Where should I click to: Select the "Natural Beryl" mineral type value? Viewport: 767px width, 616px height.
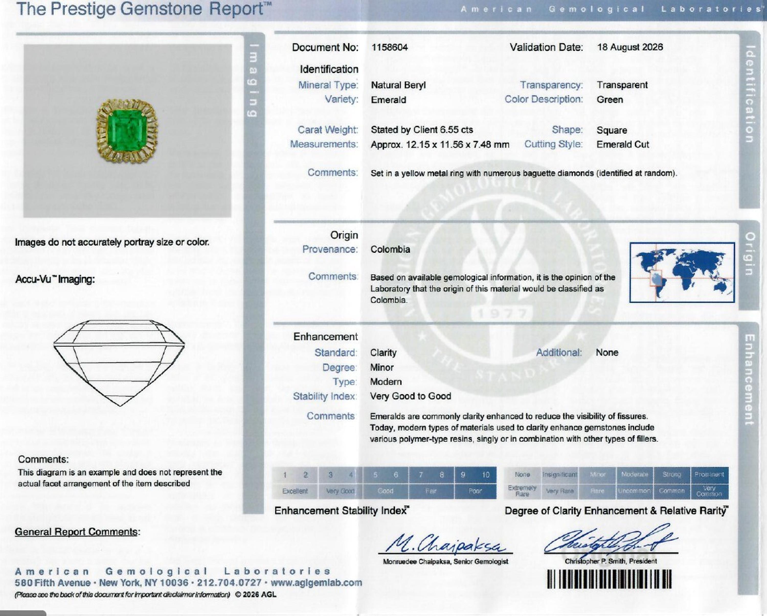click(398, 85)
